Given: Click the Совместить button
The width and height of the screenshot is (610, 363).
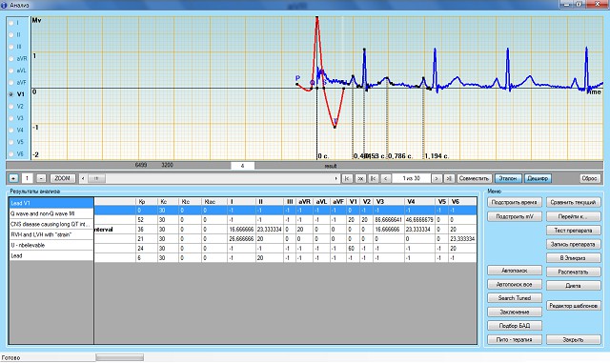Looking at the screenshot, I should 474,178.
